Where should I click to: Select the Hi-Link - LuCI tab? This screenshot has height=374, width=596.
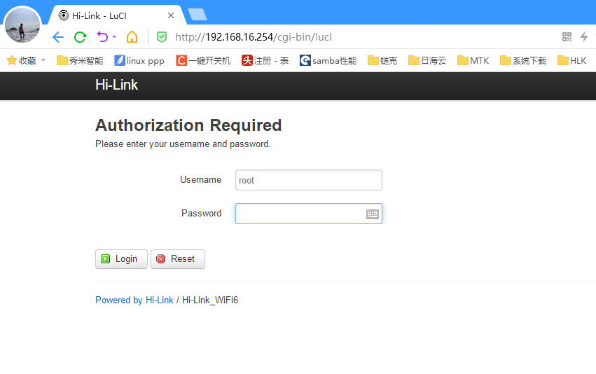pyautogui.click(x=112, y=15)
